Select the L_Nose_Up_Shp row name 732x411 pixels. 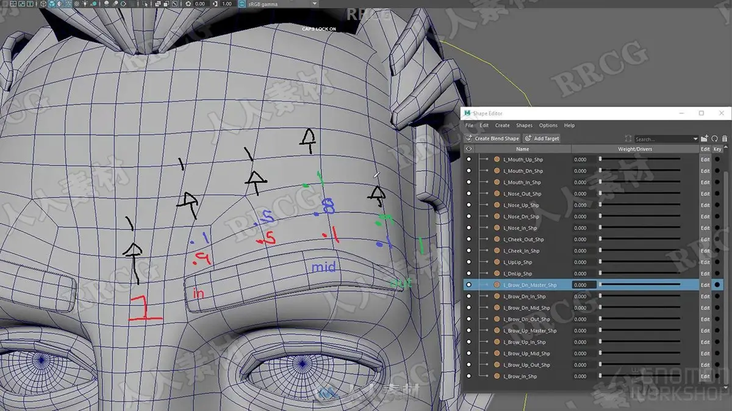click(521, 205)
